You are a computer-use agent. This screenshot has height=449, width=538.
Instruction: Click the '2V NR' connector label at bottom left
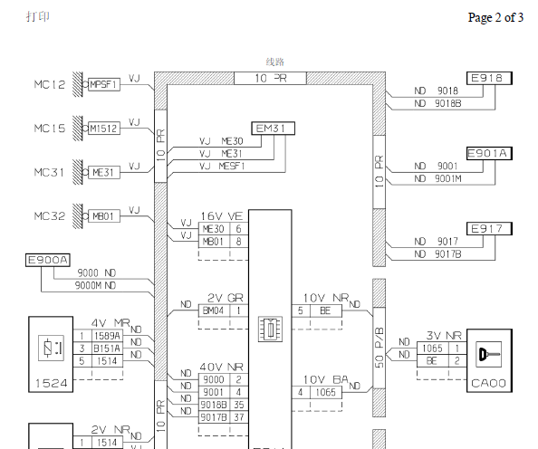click(110, 429)
